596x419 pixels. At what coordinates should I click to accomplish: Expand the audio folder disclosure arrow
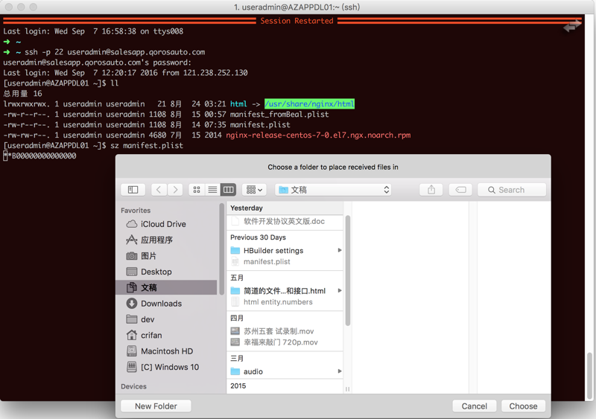pos(340,371)
